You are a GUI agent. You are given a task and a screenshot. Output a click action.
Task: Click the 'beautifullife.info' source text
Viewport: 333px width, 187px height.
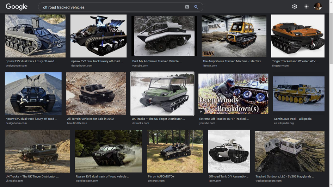77,123
